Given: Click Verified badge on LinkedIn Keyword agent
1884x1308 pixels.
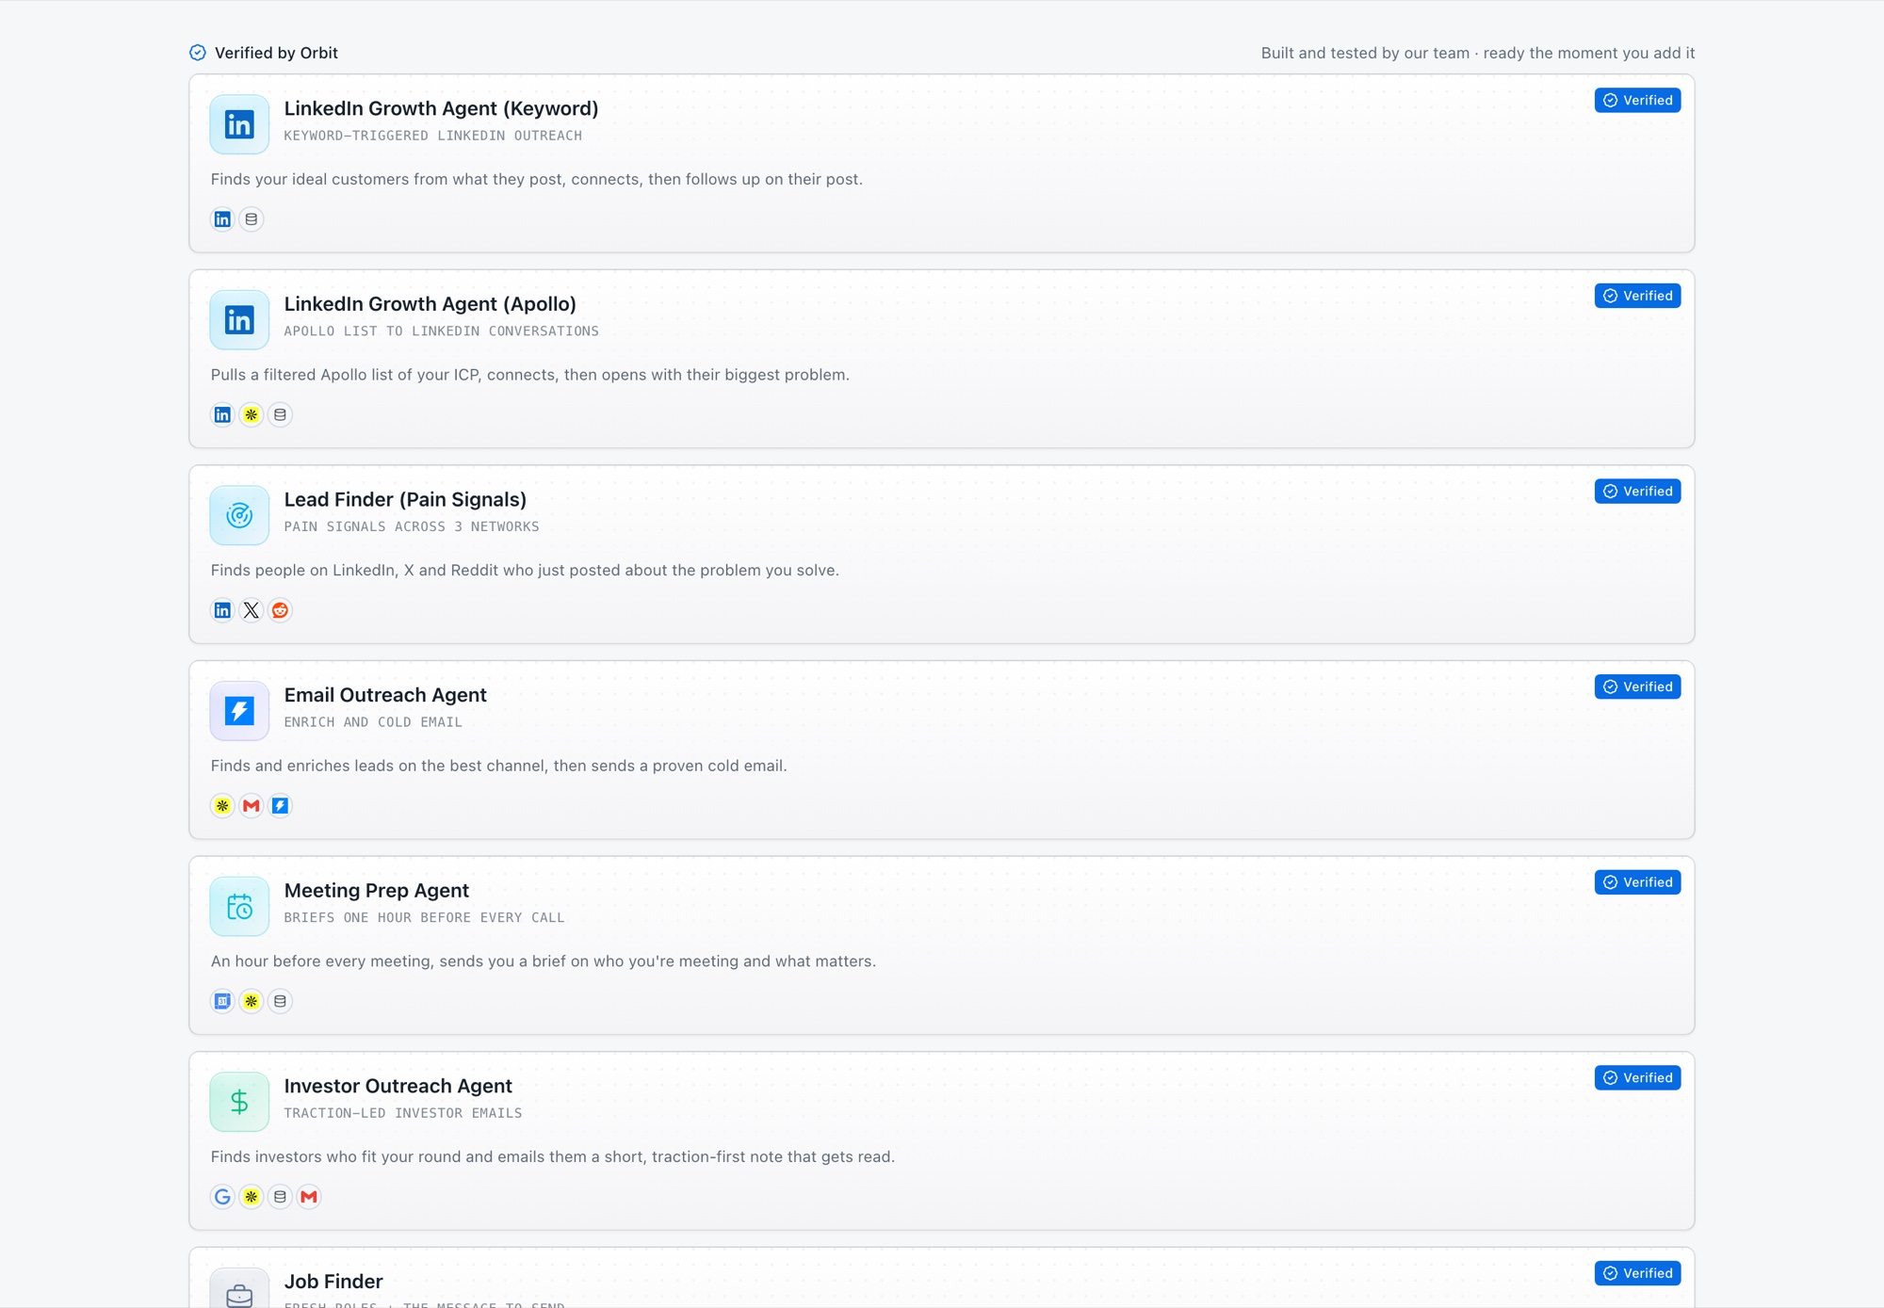Looking at the screenshot, I should (1637, 101).
